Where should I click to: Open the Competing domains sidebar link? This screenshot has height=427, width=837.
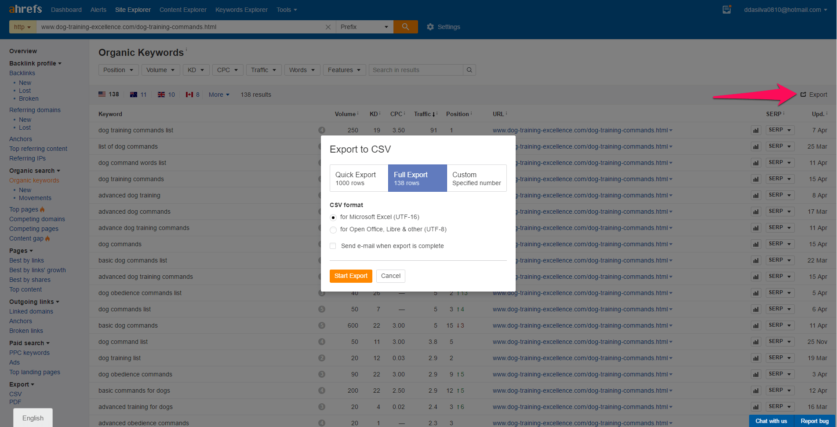pos(37,219)
